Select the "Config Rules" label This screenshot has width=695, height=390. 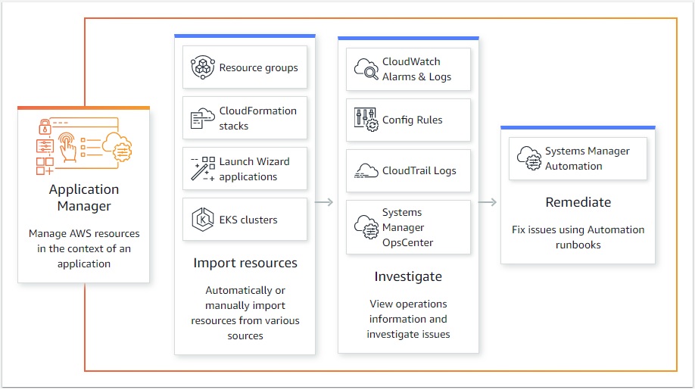point(412,120)
